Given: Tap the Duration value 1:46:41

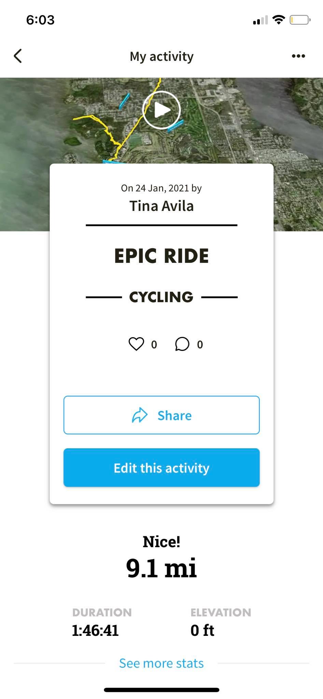Looking at the screenshot, I should pos(95,630).
